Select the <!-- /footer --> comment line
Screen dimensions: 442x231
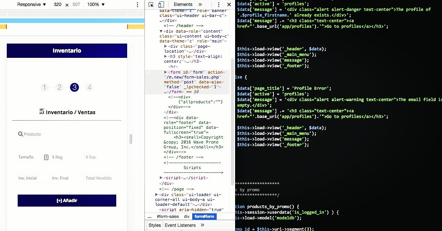183,157
